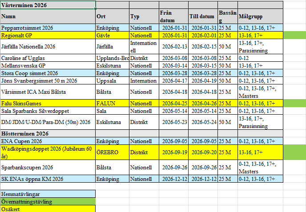Click the yellow 'Regionalt GP' cell

pos(48,35)
